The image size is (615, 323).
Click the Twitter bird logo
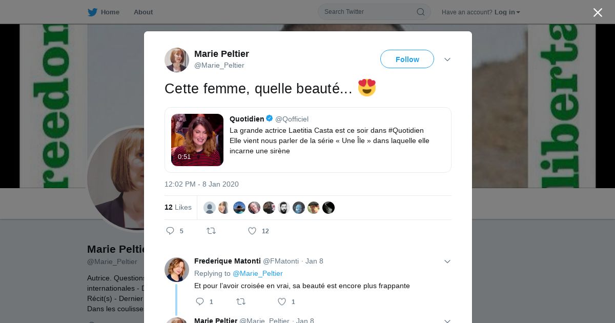pos(92,12)
